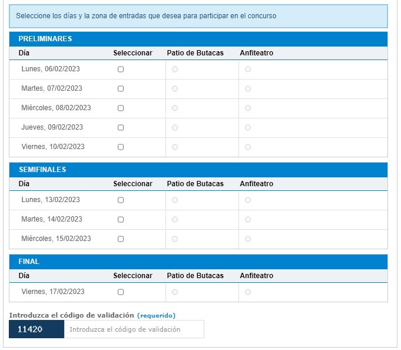This screenshot has height=350, width=401.
Task: Click Semifinales 'Anfiteatro' column header
Action: 257,184
